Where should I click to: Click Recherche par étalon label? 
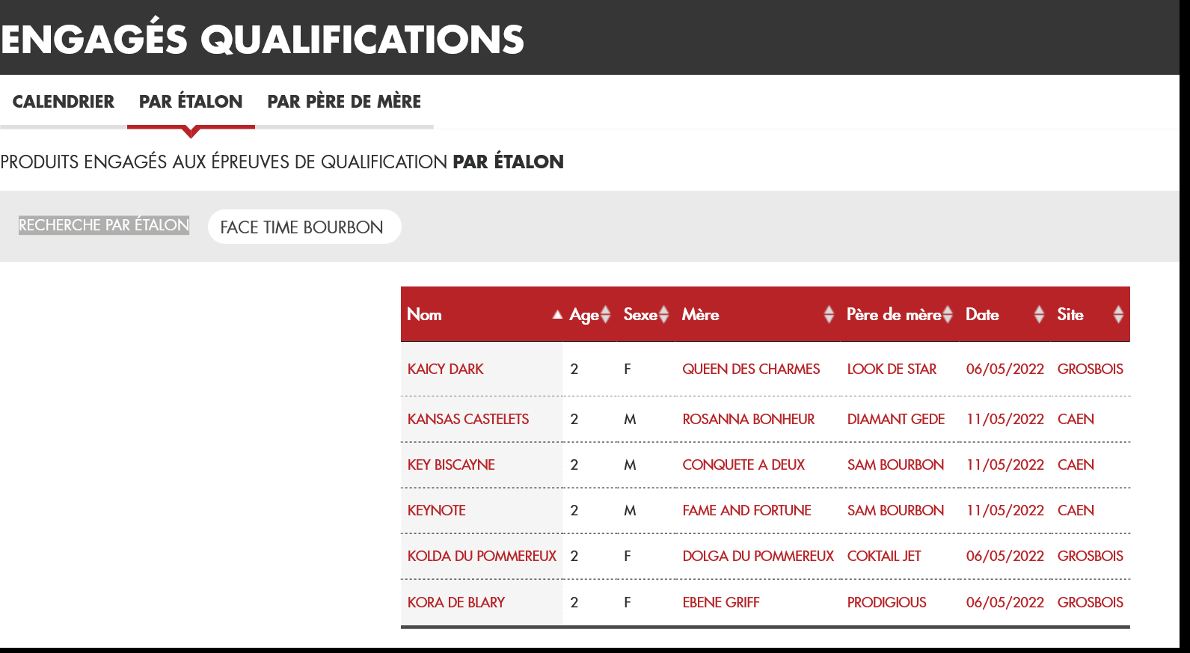(104, 225)
